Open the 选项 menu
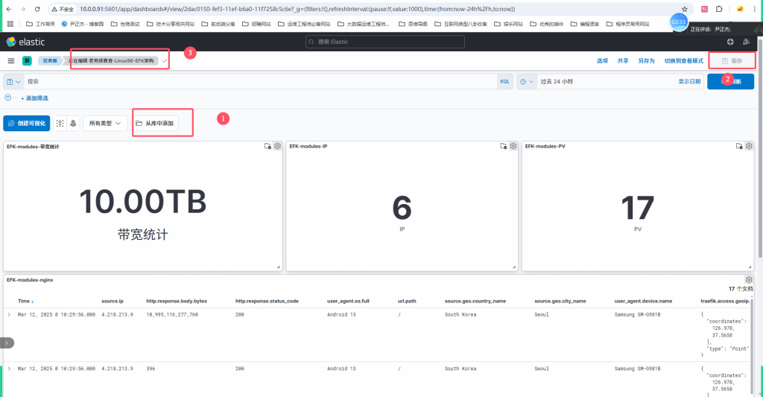Image resolution: width=763 pixels, height=397 pixels. 602,60
